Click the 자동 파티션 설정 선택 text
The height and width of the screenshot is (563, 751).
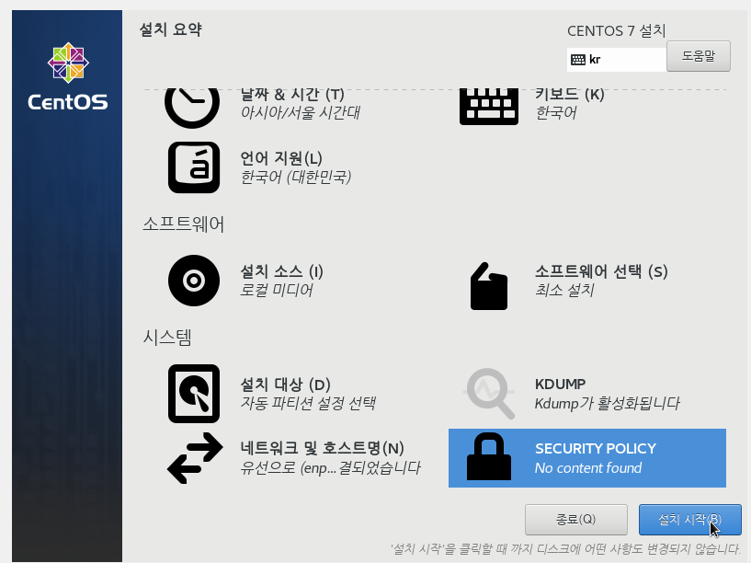[308, 404]
